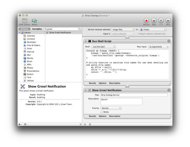This screenshot has width=190, height=147.
Task: Open Description tab of Growl Notification action
Action: pos(115,116)
